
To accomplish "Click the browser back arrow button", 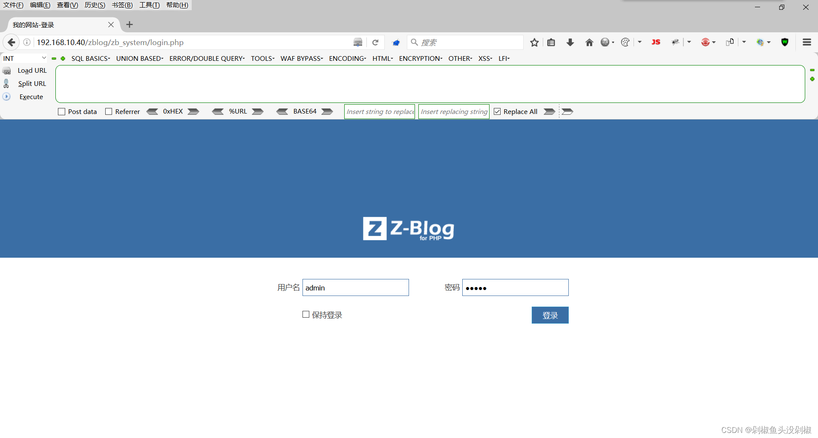I will 12,42.
